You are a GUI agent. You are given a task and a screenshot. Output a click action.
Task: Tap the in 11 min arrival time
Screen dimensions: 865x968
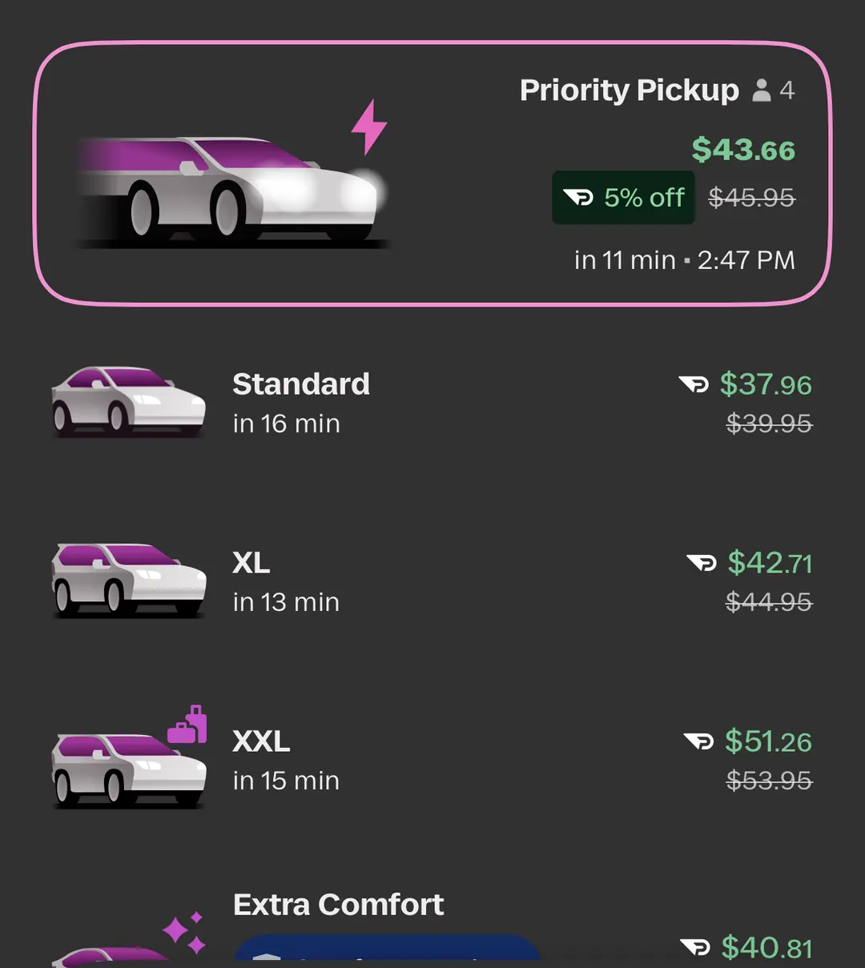(625, 260)
